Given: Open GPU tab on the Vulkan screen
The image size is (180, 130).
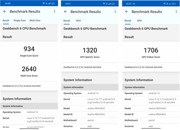Looking at the screenshot, I should click(x=139, y=21).
